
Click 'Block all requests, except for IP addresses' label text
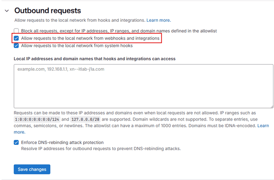(x=119, y=31)
